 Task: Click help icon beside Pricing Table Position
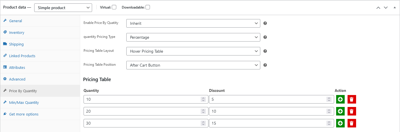coord(265,65)
